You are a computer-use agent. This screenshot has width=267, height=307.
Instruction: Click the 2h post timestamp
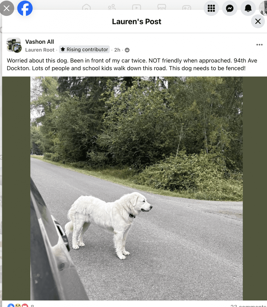tap(117, 50)
